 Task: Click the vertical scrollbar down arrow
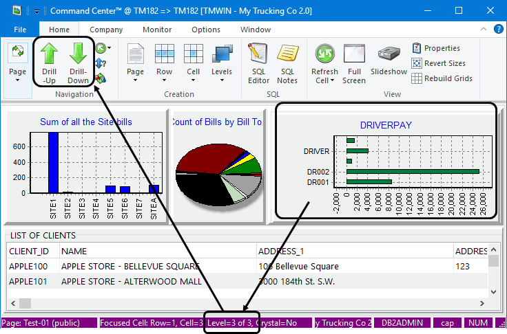(x=493, y=291)
